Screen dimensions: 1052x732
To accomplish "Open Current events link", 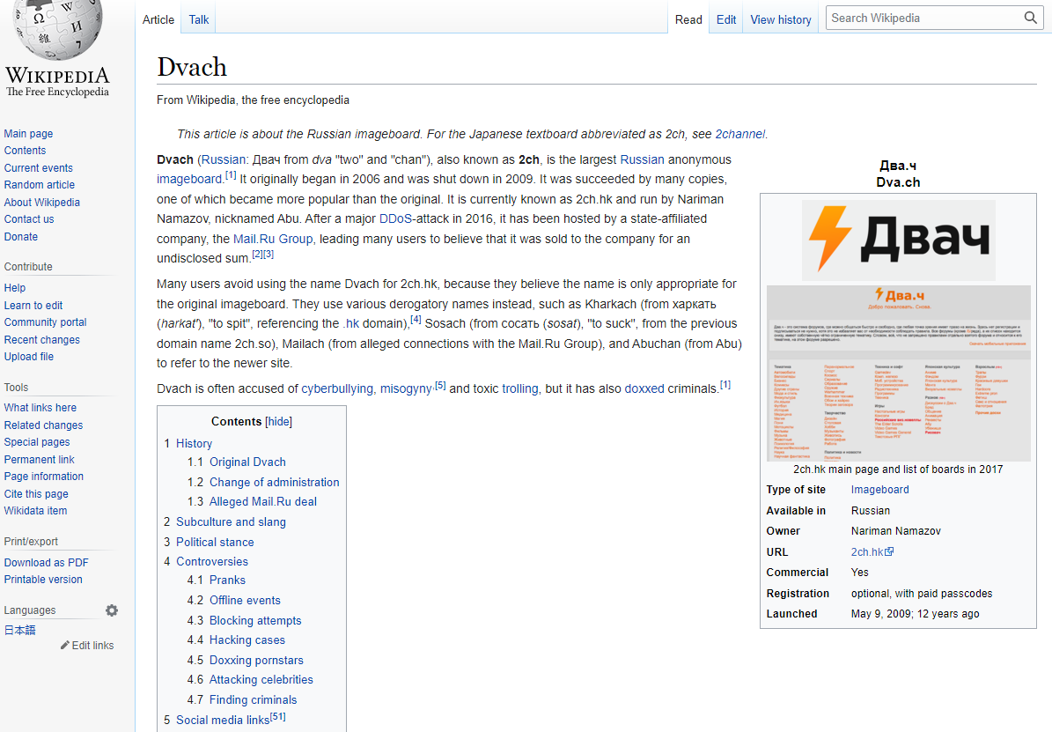I will coord(38,168).
